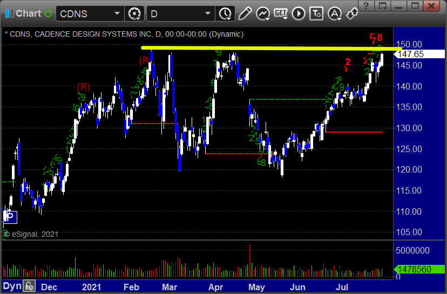447x294 pixels.
Task: Click the red 8 count label
Action: [380, 37]
